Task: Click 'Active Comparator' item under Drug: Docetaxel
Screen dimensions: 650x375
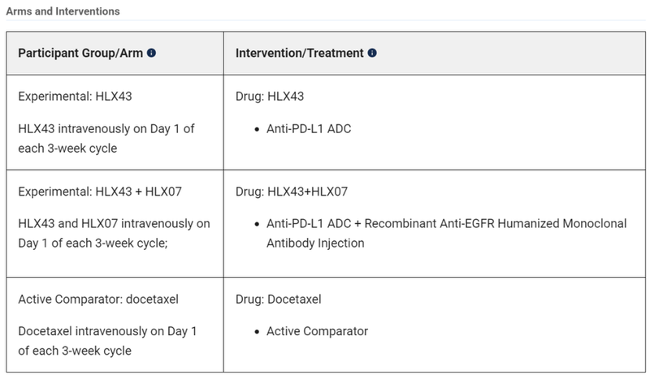Action: (x=318, y=331)
